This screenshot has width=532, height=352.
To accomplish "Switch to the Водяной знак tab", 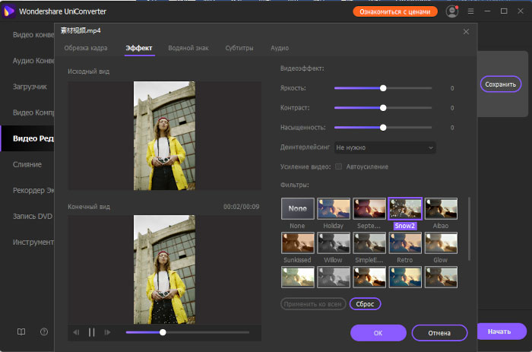I will pos(189,48).
